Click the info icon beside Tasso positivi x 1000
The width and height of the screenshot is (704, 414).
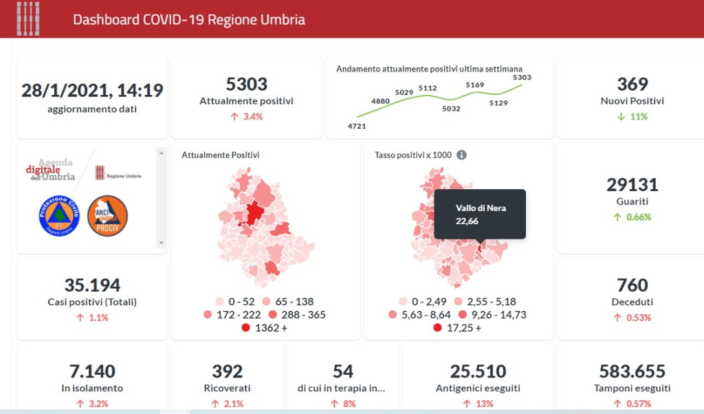(x=462, y=155)
